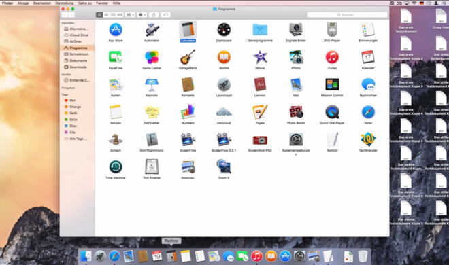
Task: Open the Darstellung menu
Action: coord(64,3)
